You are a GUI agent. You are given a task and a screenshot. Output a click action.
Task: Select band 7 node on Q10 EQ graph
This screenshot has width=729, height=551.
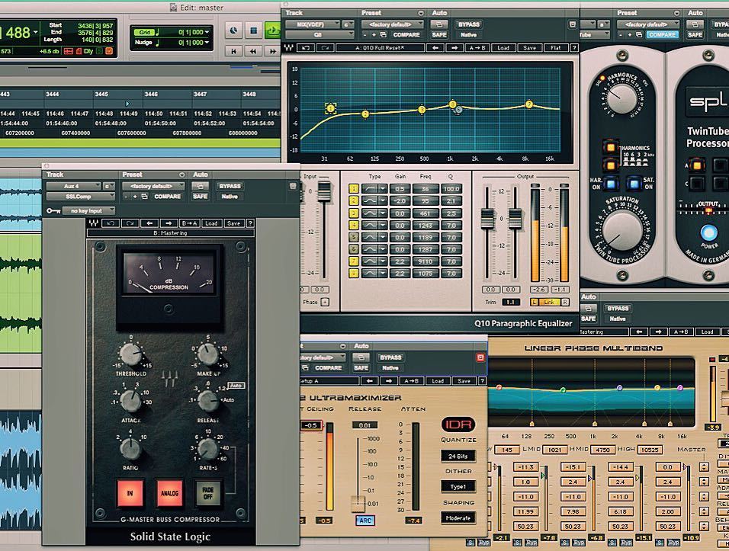click(x=528, y=104)
